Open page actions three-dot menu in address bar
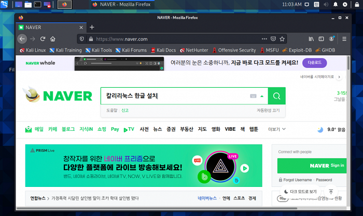363x216 pixels. pyautogui.click(x=263, y=39)
